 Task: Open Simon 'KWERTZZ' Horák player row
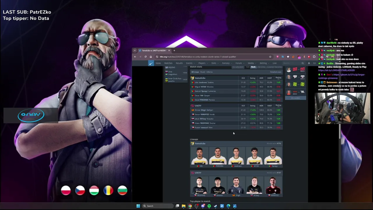tap(236, 114)
